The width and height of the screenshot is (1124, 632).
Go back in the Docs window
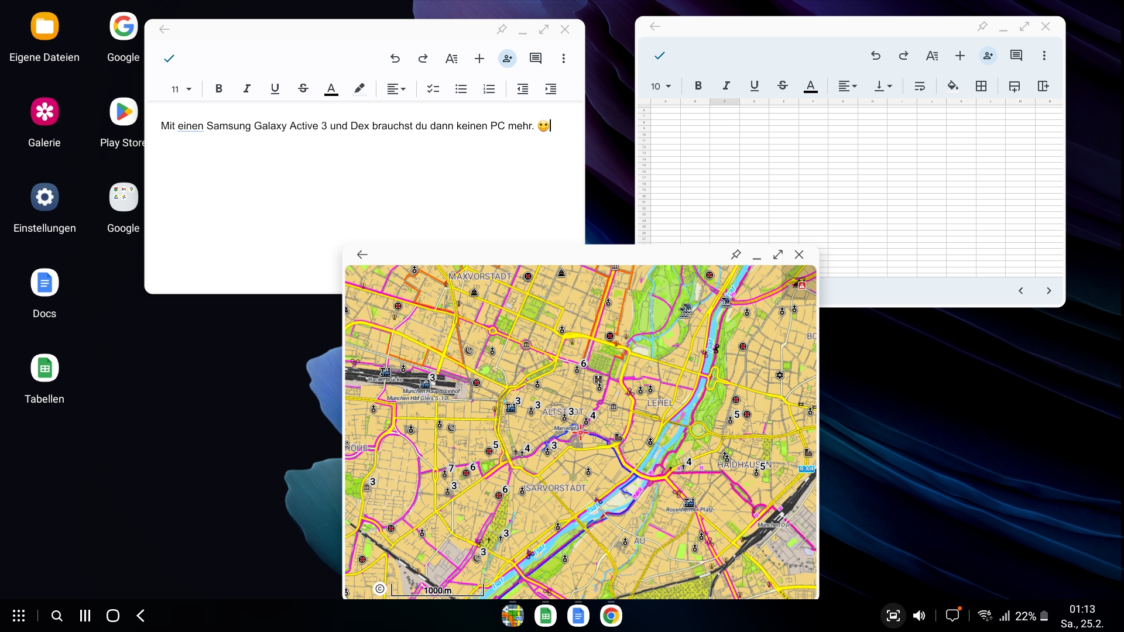click(x=165, y=29)
